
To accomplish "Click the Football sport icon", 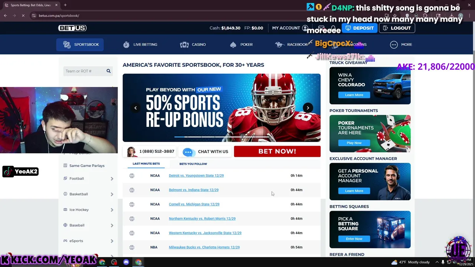I will click(x=65, y=178).
